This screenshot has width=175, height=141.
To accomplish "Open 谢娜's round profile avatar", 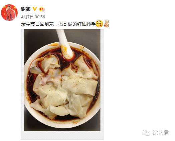I will pyautogui.click(x=9, y=13).
